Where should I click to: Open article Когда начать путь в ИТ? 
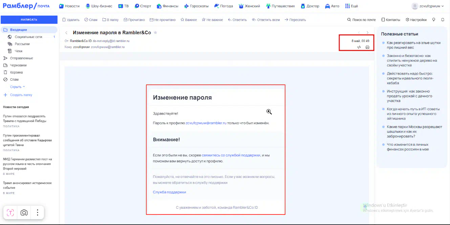tap(413, 114)
